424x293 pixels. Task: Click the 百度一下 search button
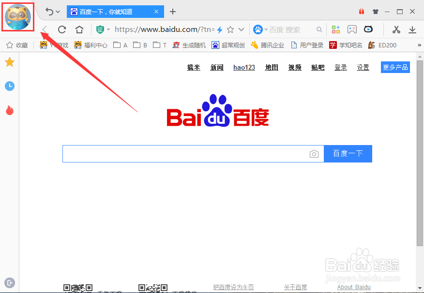coord(348,154)
